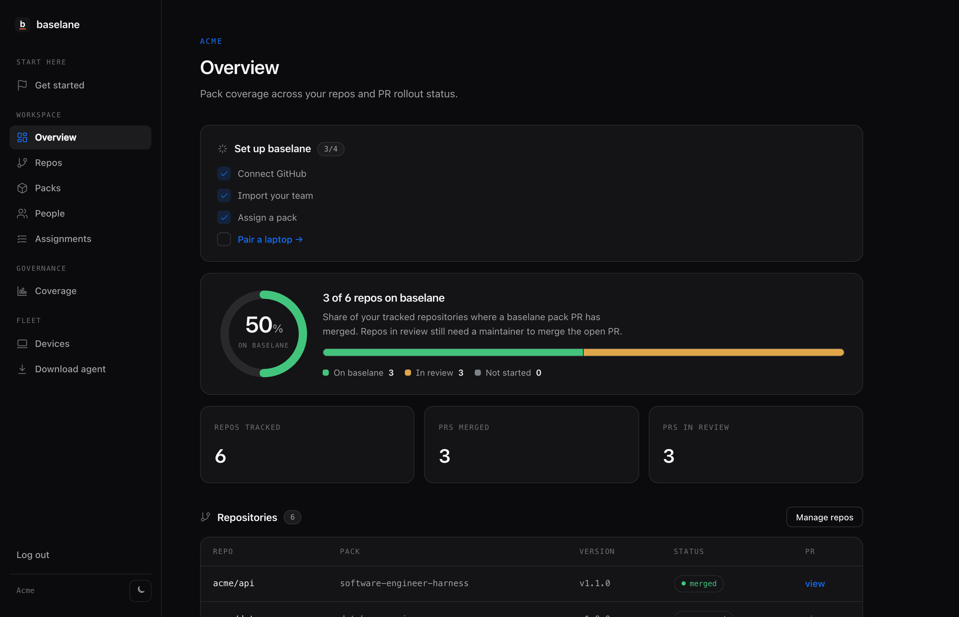Click the baselane logo icon
The image size is (959, 617).
point(22,24)
